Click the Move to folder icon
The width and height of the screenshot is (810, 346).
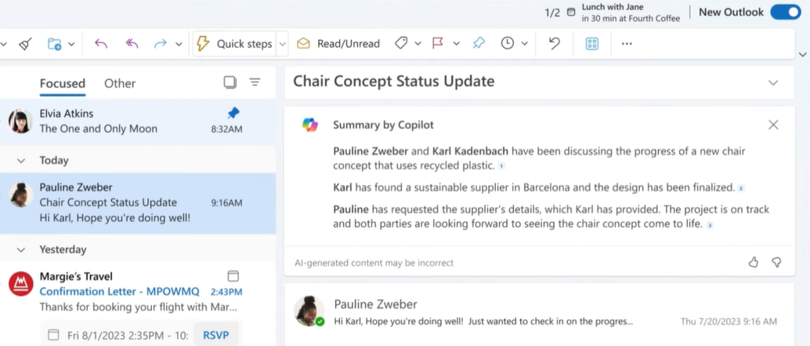[x=54, y=44]
